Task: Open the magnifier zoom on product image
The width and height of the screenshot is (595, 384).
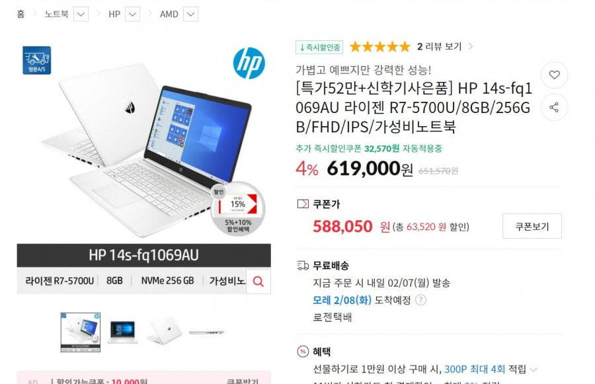Action: tap(258, 282)
